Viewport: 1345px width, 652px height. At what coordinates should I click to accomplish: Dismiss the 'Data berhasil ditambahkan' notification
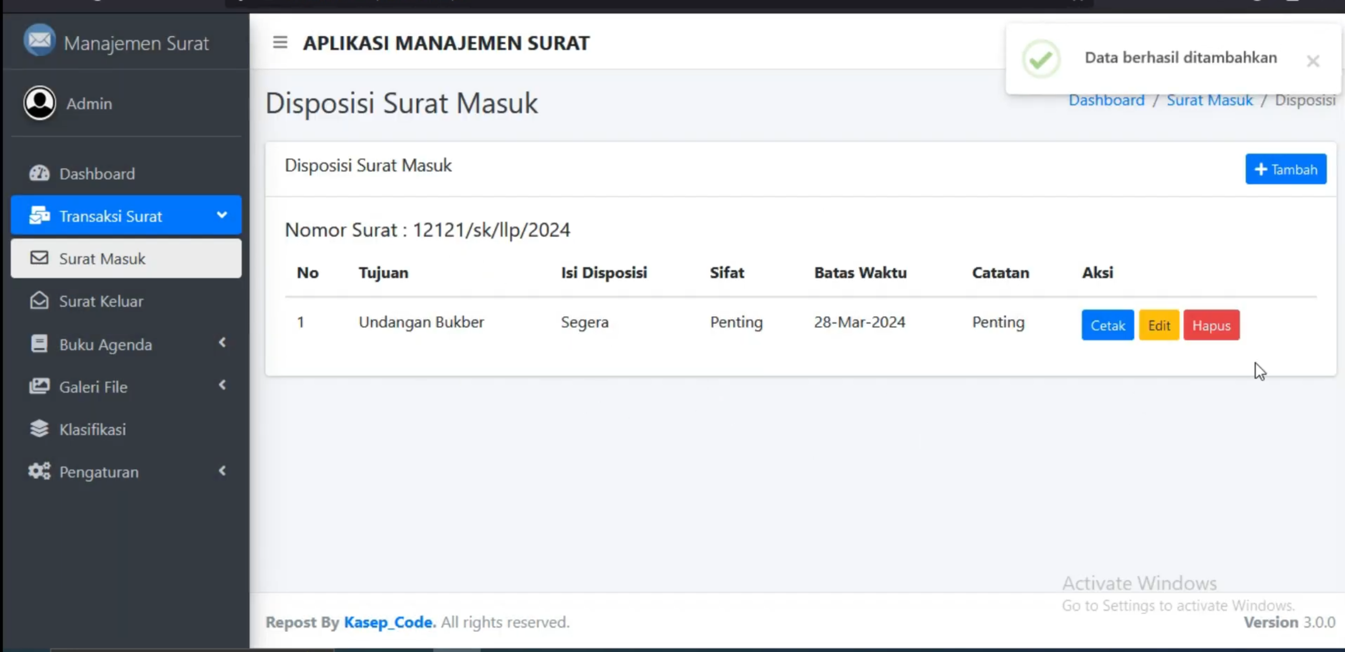1313,61
